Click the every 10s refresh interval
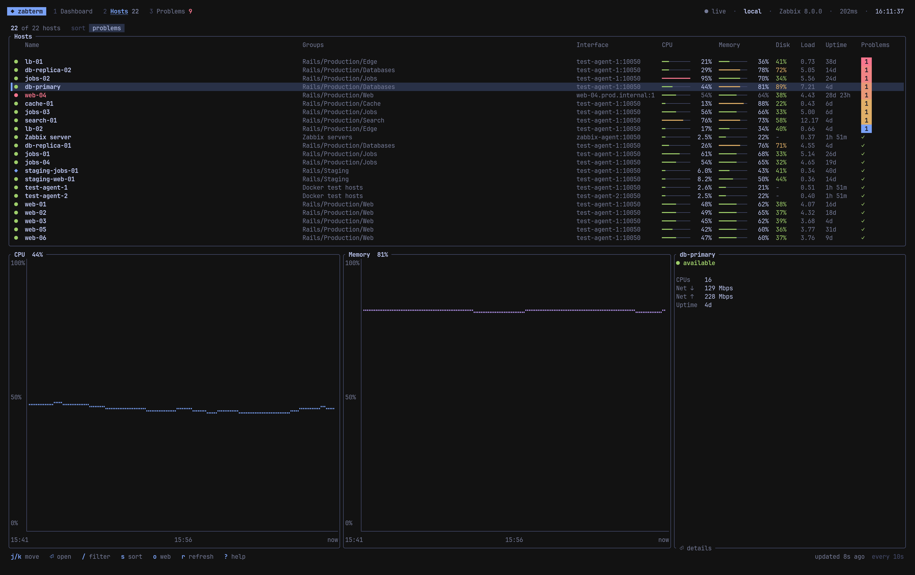 point(888,556)
